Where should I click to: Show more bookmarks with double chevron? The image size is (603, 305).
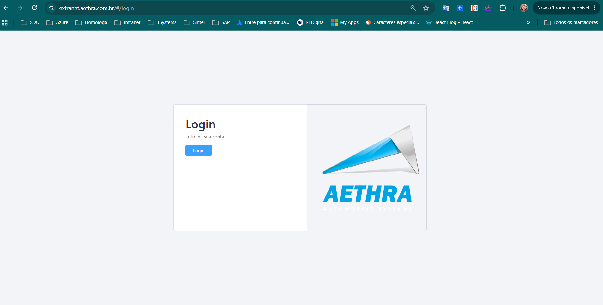[x=528, y=22]
